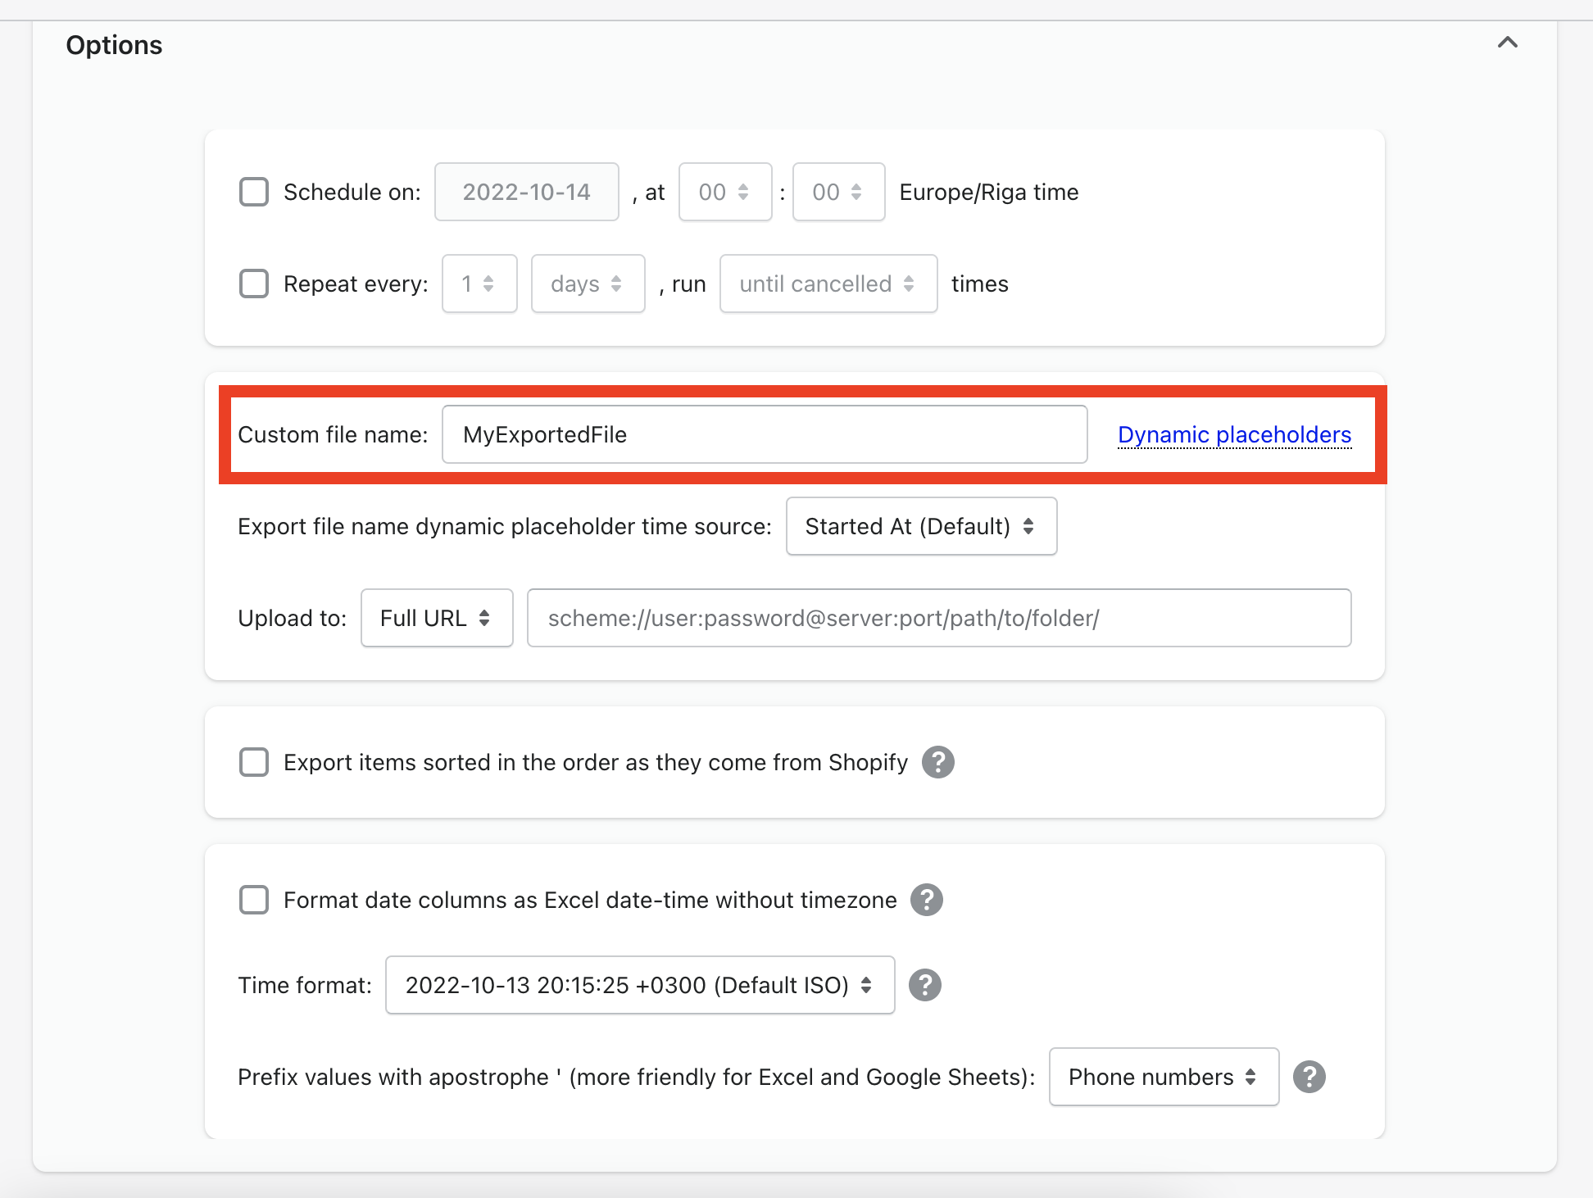Click the Custom file name text field
The height and width of the screenshot is (1198, 1593).
pos(764,434)
